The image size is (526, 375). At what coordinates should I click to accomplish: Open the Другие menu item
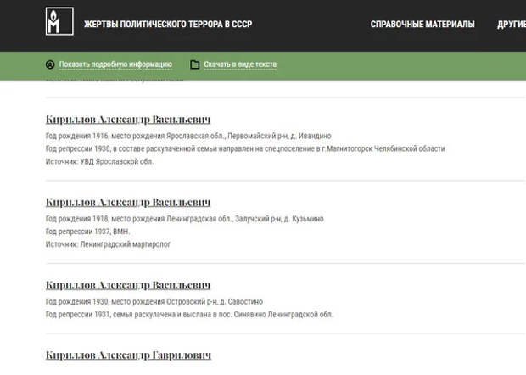[512, 24]
